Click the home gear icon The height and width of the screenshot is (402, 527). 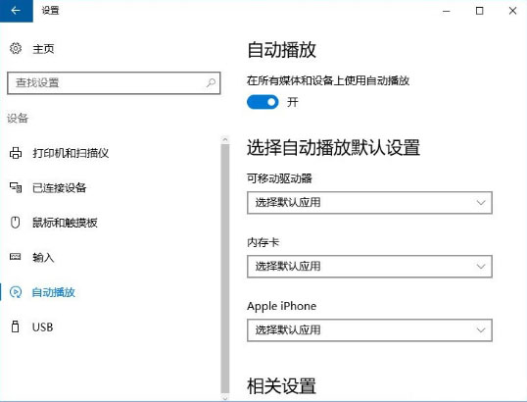15,48
